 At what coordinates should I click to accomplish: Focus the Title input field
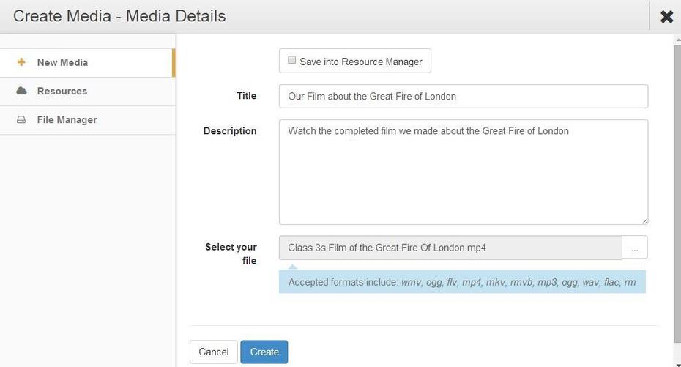464,96
